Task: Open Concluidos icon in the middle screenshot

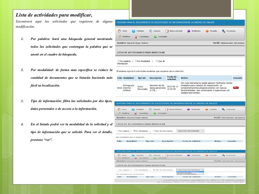Action: tap(155, 113)
